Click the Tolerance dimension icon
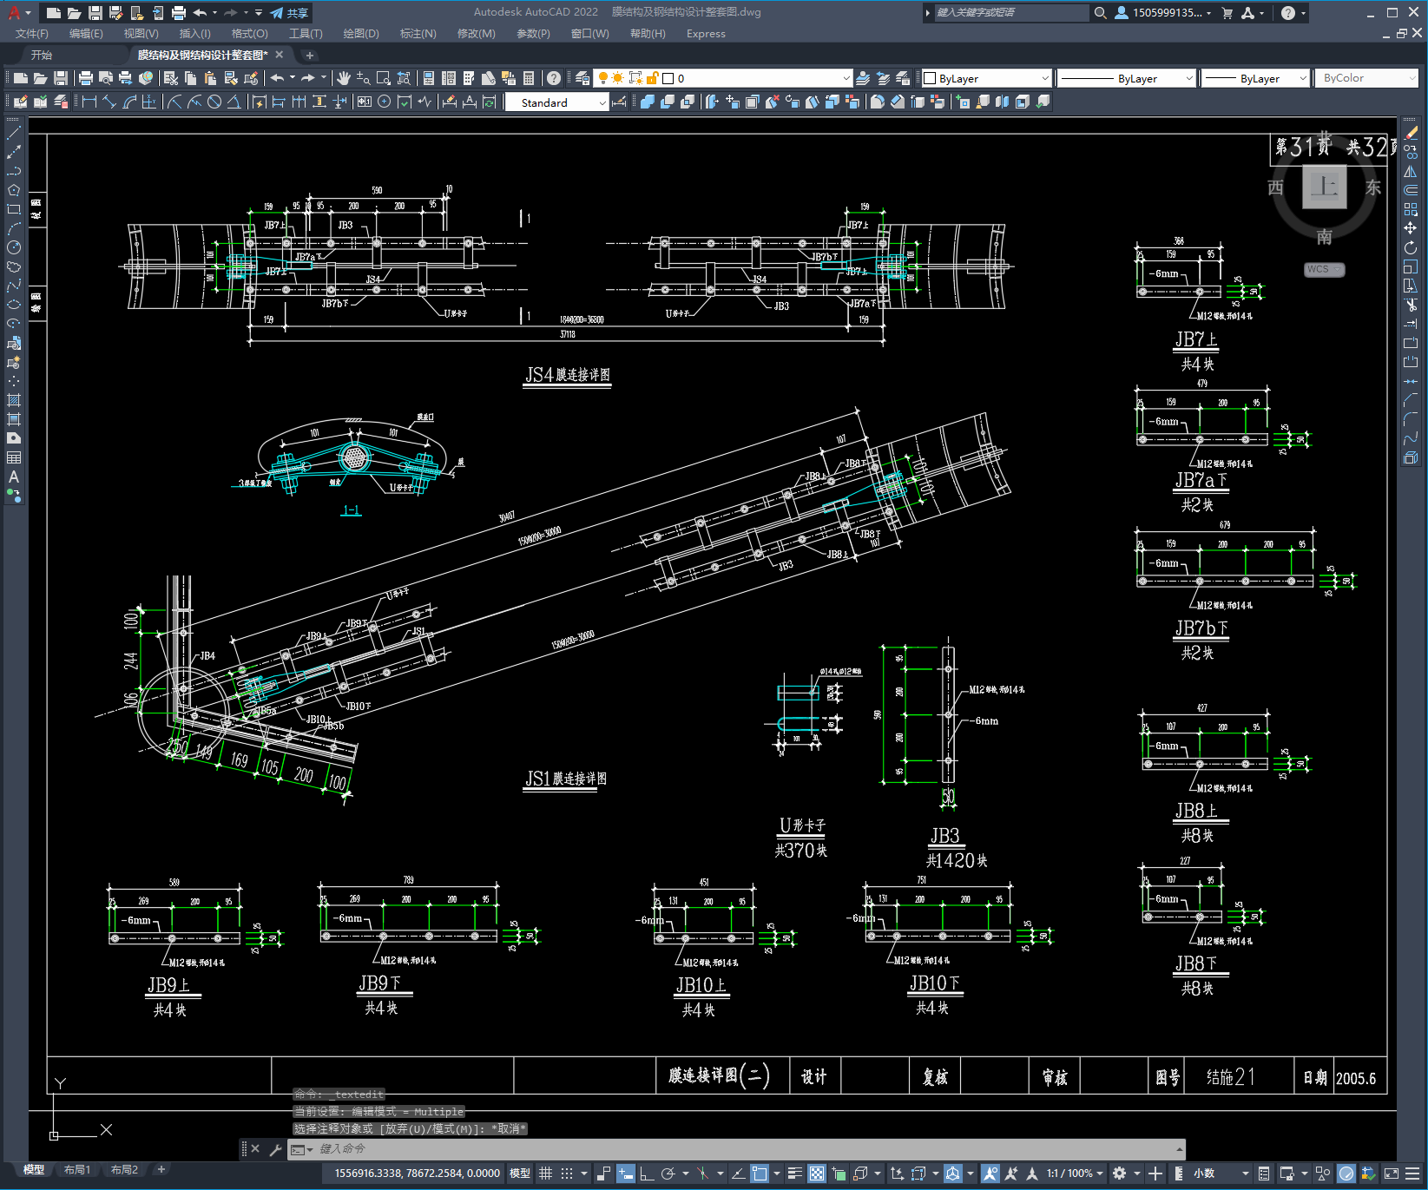Image resolution: width=1428 pixels, height=1190 pixels. [365, 102]
